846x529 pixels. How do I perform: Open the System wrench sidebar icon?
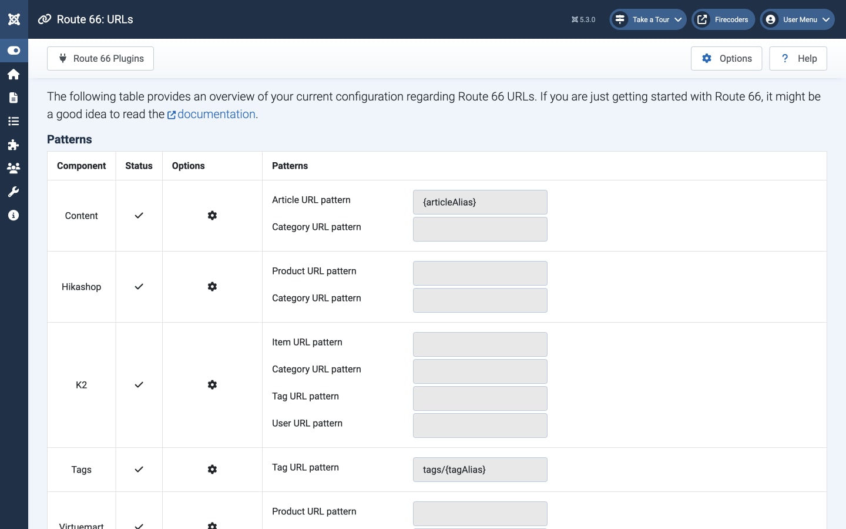pyautogui.click(x=14, y=192)
